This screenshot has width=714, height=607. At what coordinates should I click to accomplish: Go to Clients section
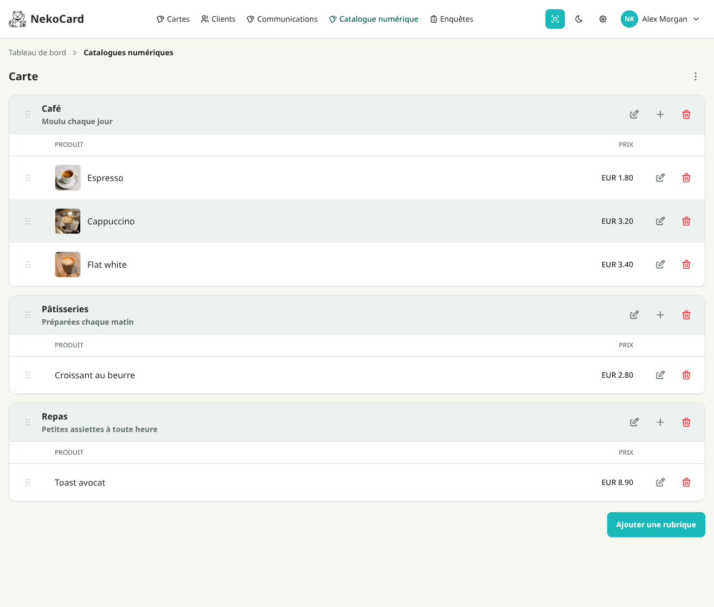218,19
